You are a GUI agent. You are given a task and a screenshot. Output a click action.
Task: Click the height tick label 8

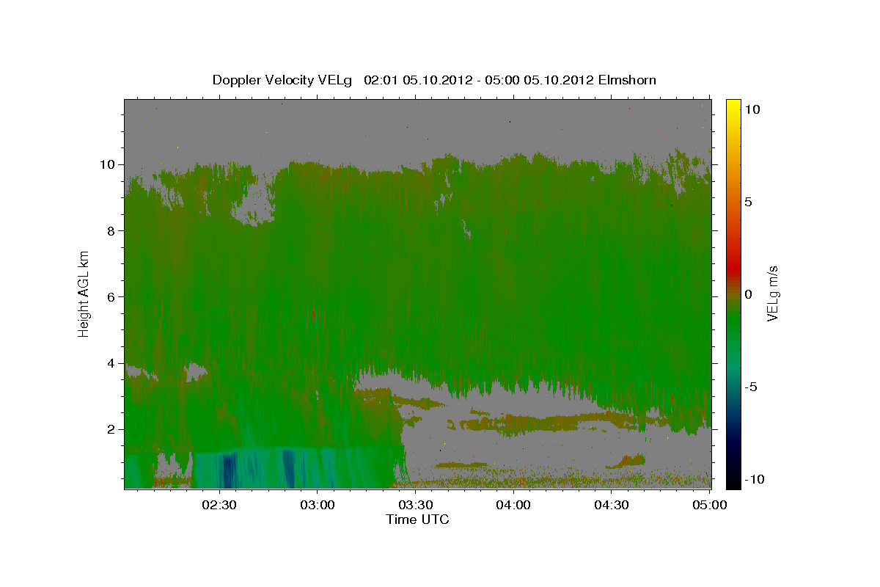112,230
